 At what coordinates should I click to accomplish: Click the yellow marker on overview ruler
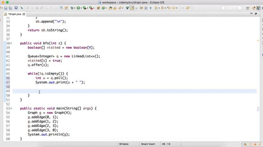pyautogui.click(x=258, y=40)
